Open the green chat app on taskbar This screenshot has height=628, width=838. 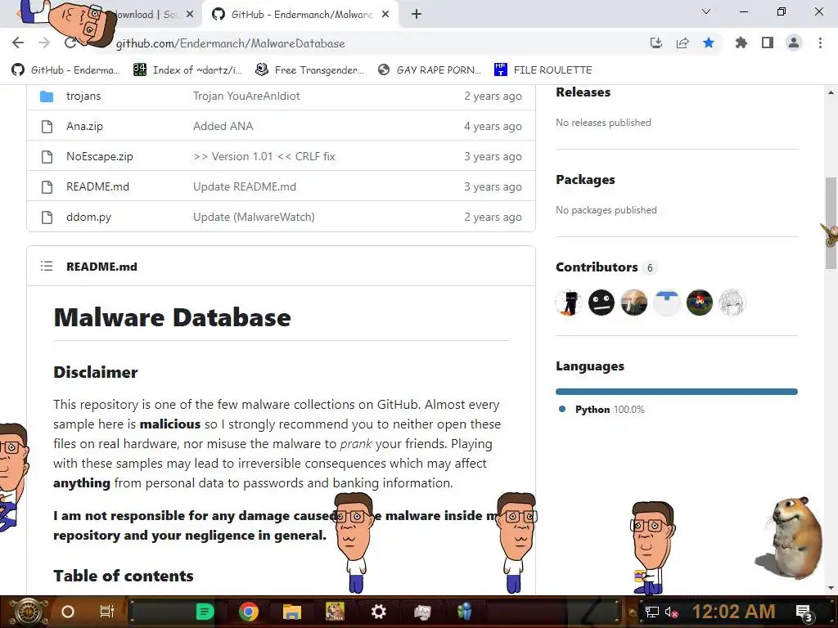[x=204, y=612]
